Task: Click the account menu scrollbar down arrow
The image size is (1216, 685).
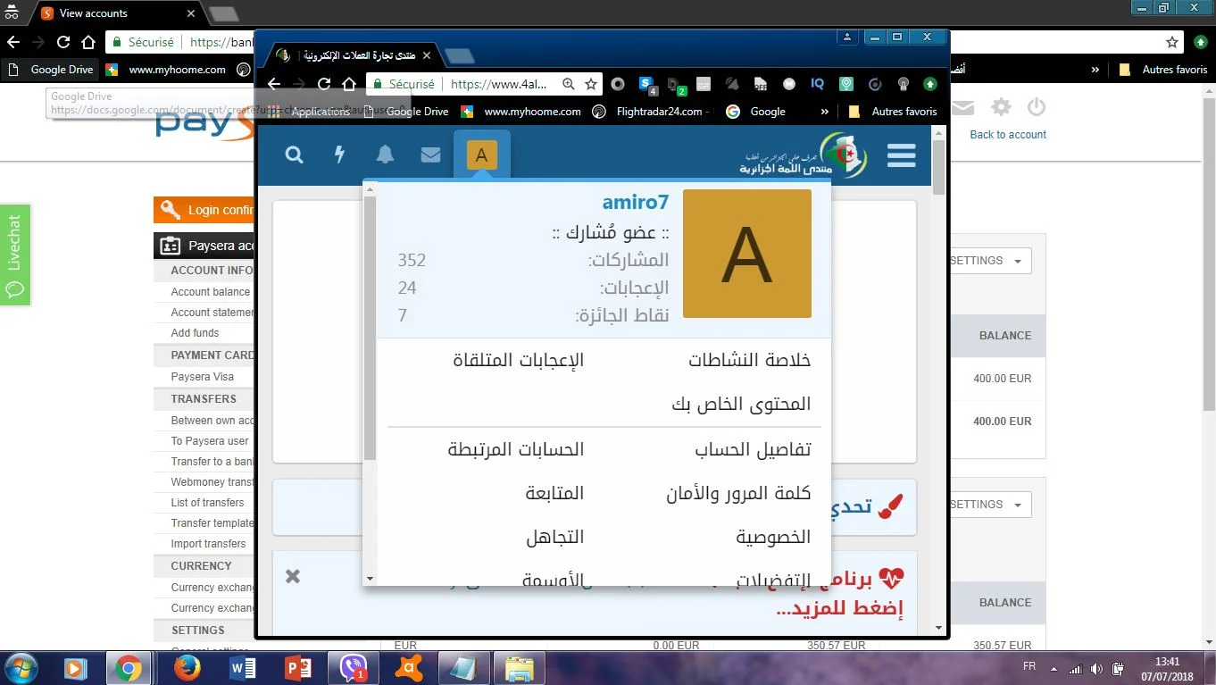Action: [x=370, y=579]
